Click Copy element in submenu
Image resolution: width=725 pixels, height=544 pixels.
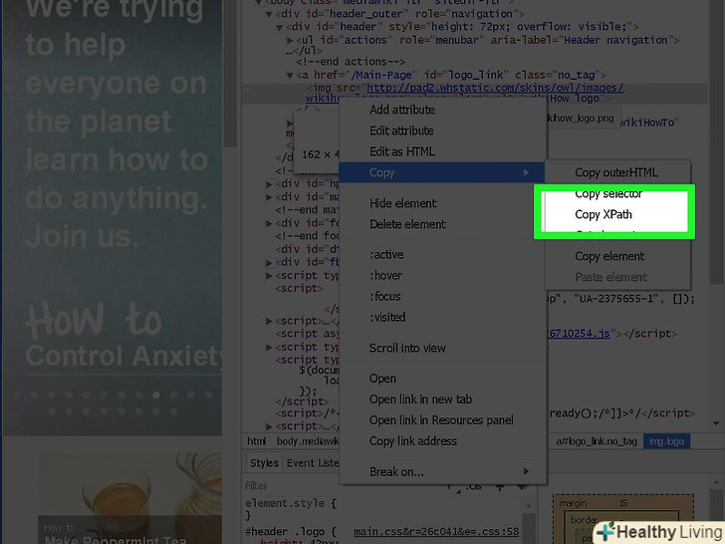[x=609, y=256]
